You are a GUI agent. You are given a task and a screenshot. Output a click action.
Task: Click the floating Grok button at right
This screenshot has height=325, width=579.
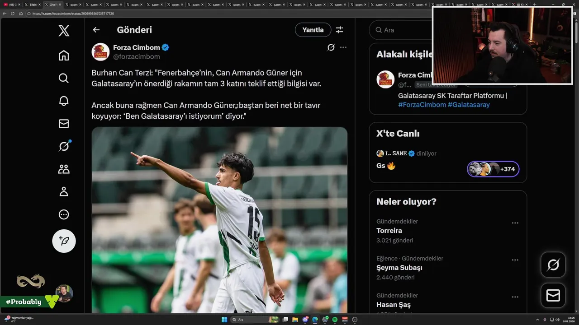point(553,265)
